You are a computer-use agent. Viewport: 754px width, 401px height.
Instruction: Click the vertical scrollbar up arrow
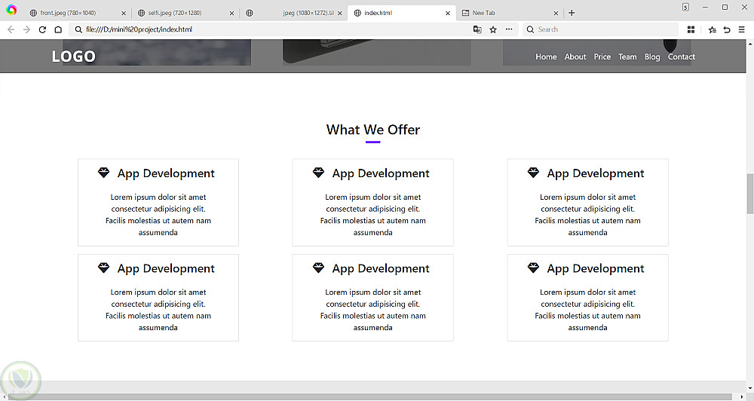click(749, 44)
